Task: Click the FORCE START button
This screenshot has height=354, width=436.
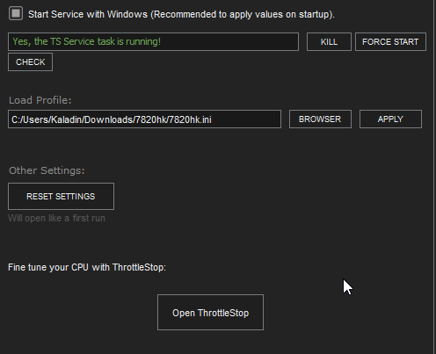Action: click(x=390, y=42)
